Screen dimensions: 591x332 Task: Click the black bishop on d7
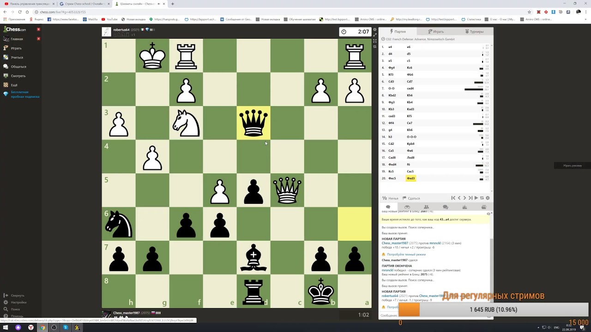(253, 257)
